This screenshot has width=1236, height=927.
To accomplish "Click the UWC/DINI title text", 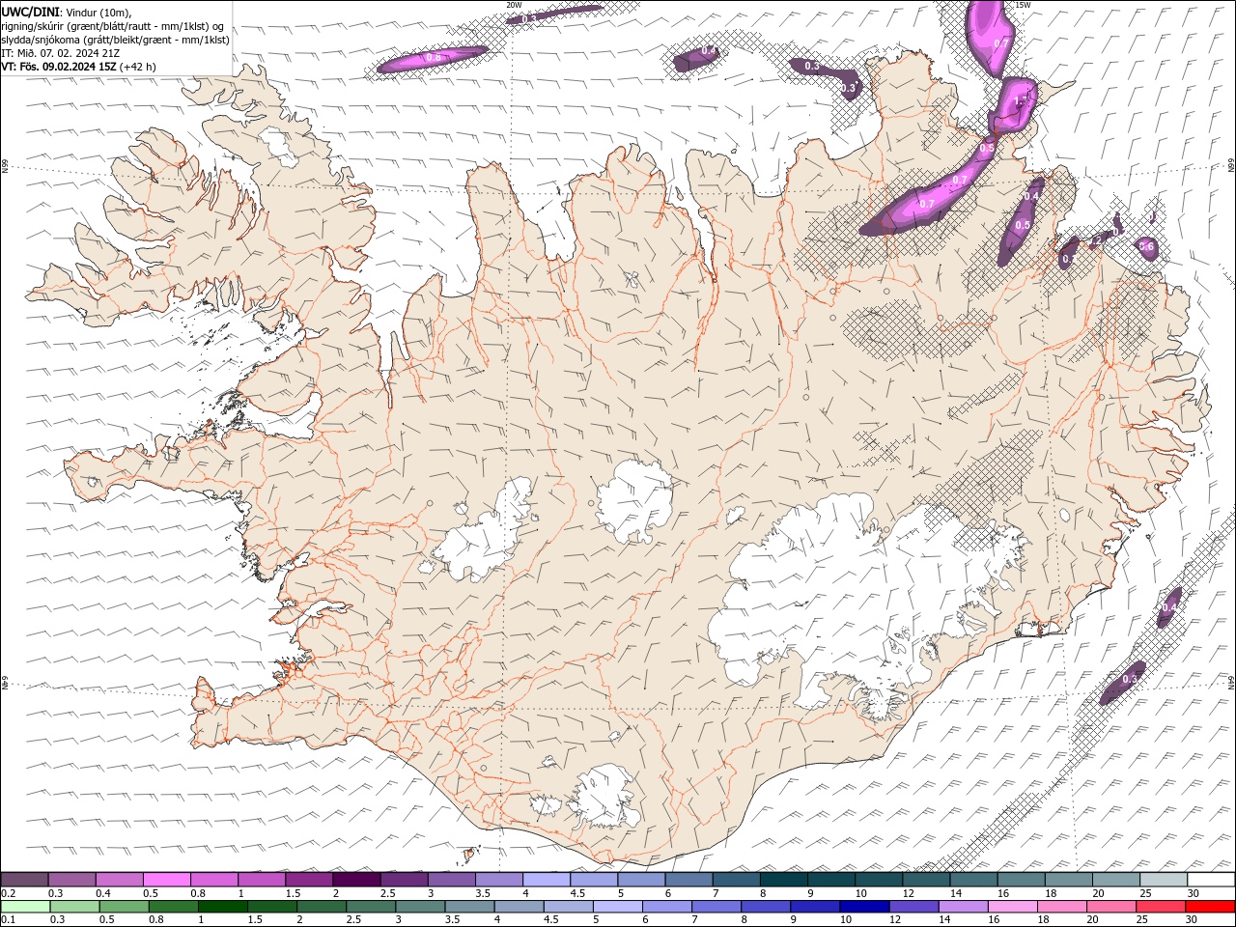I will point(30,12).
